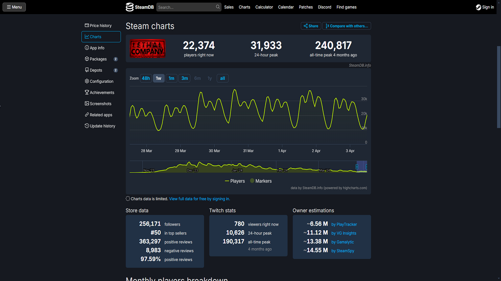Set chart zoom to 48h

pos(146,78)
